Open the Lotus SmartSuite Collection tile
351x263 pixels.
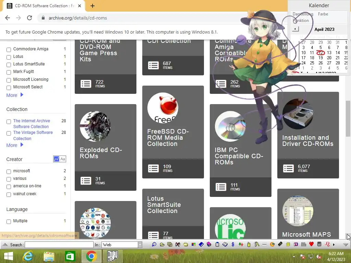[x=173, y=214]
